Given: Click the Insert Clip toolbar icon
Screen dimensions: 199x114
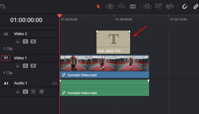Looking at the screenshot, I should [x=147, y=7].
